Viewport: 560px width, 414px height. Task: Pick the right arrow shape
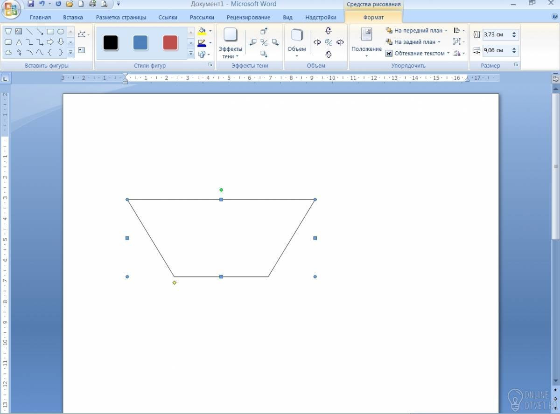click(x=50, y=42)
